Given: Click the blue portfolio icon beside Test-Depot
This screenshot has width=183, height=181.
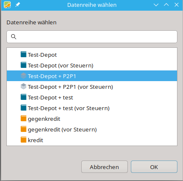Looking at the screenshot, I should 24,54.
